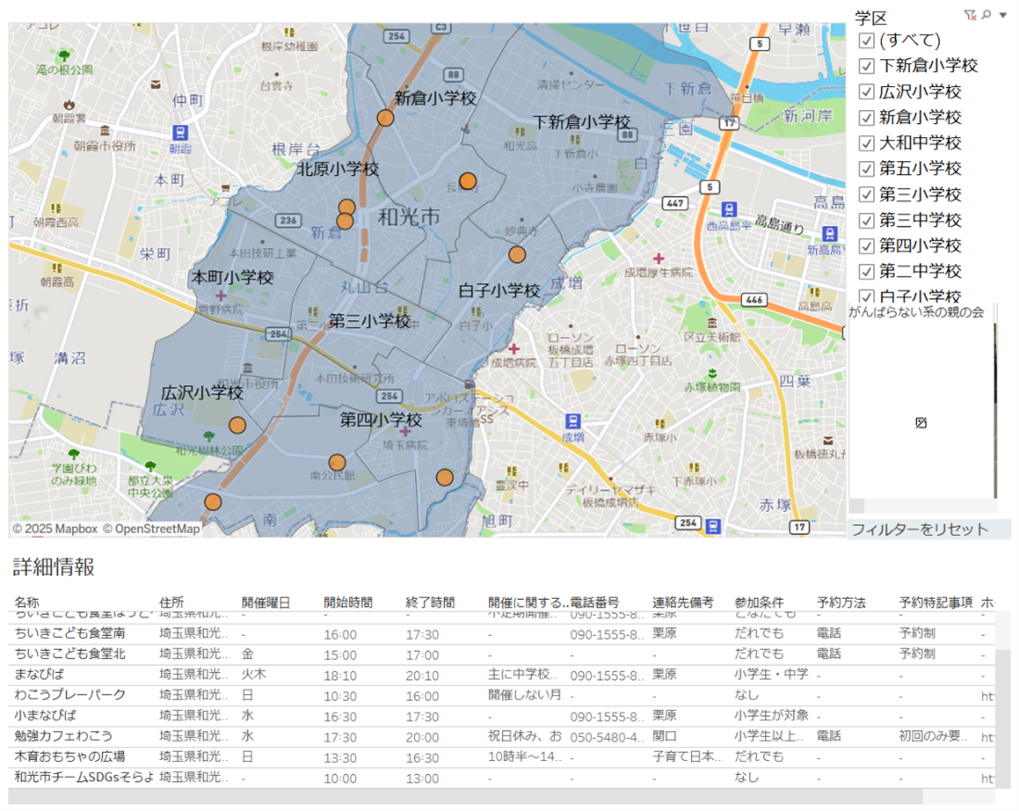Viewport: 1019px width, 811px height.
Task: Click the 成増 station icon on map
Action: pos(572,420)
